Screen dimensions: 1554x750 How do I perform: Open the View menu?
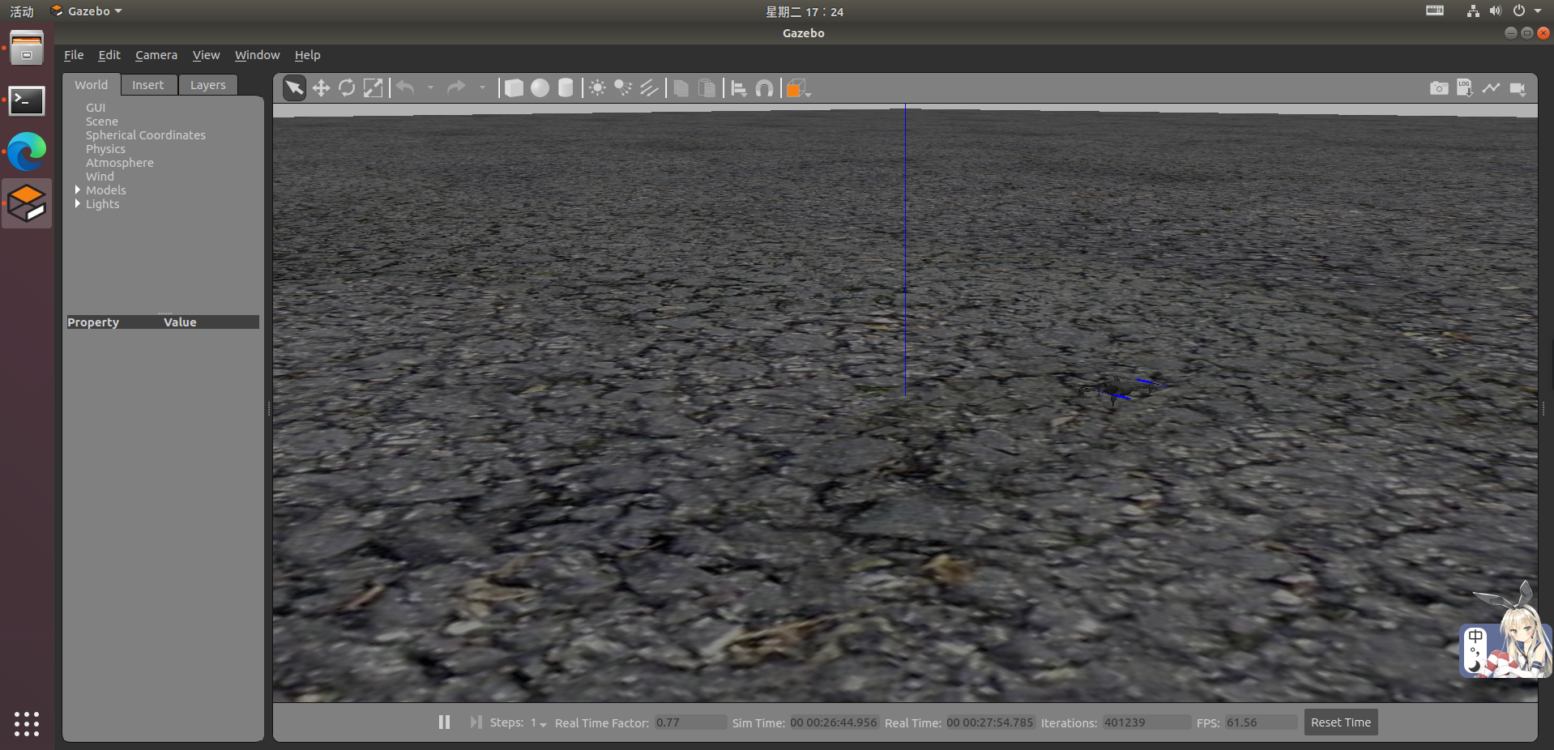pyautogui.click(x=206, y=55)
